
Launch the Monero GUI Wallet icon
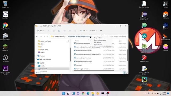[x=166, y=15]
